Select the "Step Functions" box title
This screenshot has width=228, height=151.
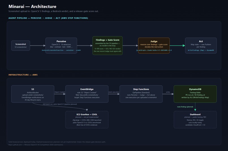point(141,89)
